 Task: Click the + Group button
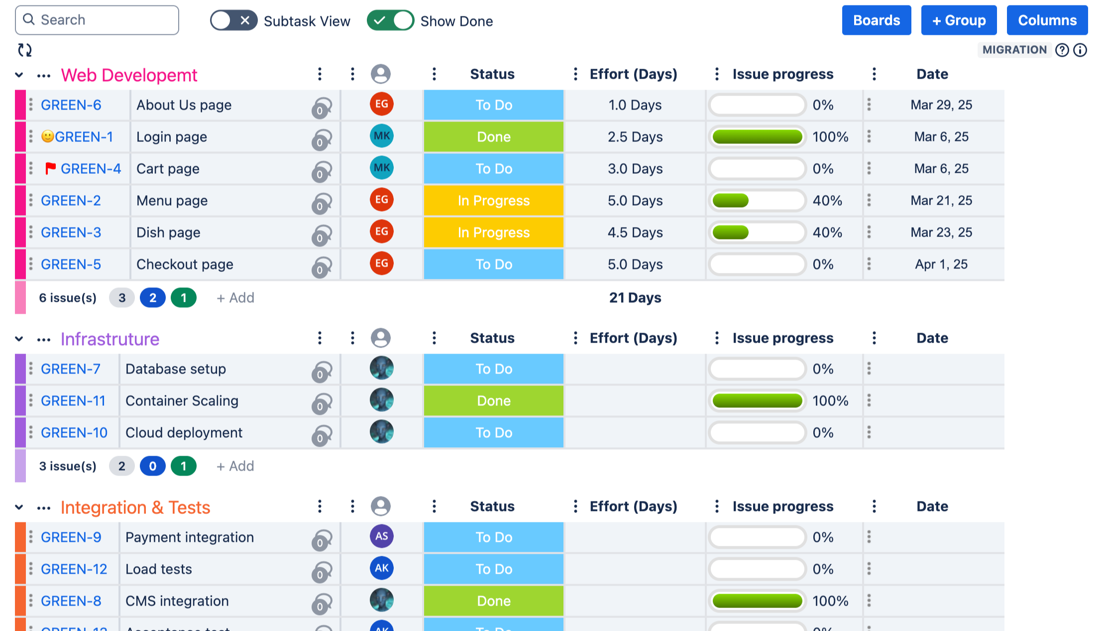958,20
